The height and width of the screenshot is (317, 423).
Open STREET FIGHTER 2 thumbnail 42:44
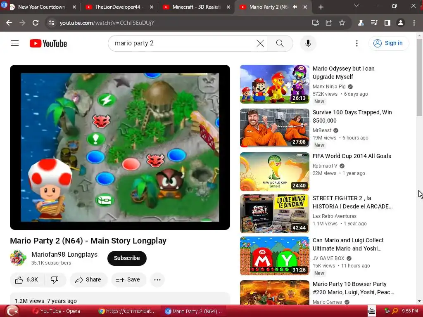coord(275,214)
